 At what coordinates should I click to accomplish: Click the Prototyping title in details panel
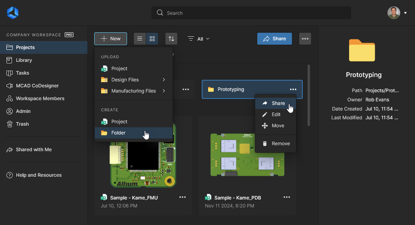tap(363, 75)
